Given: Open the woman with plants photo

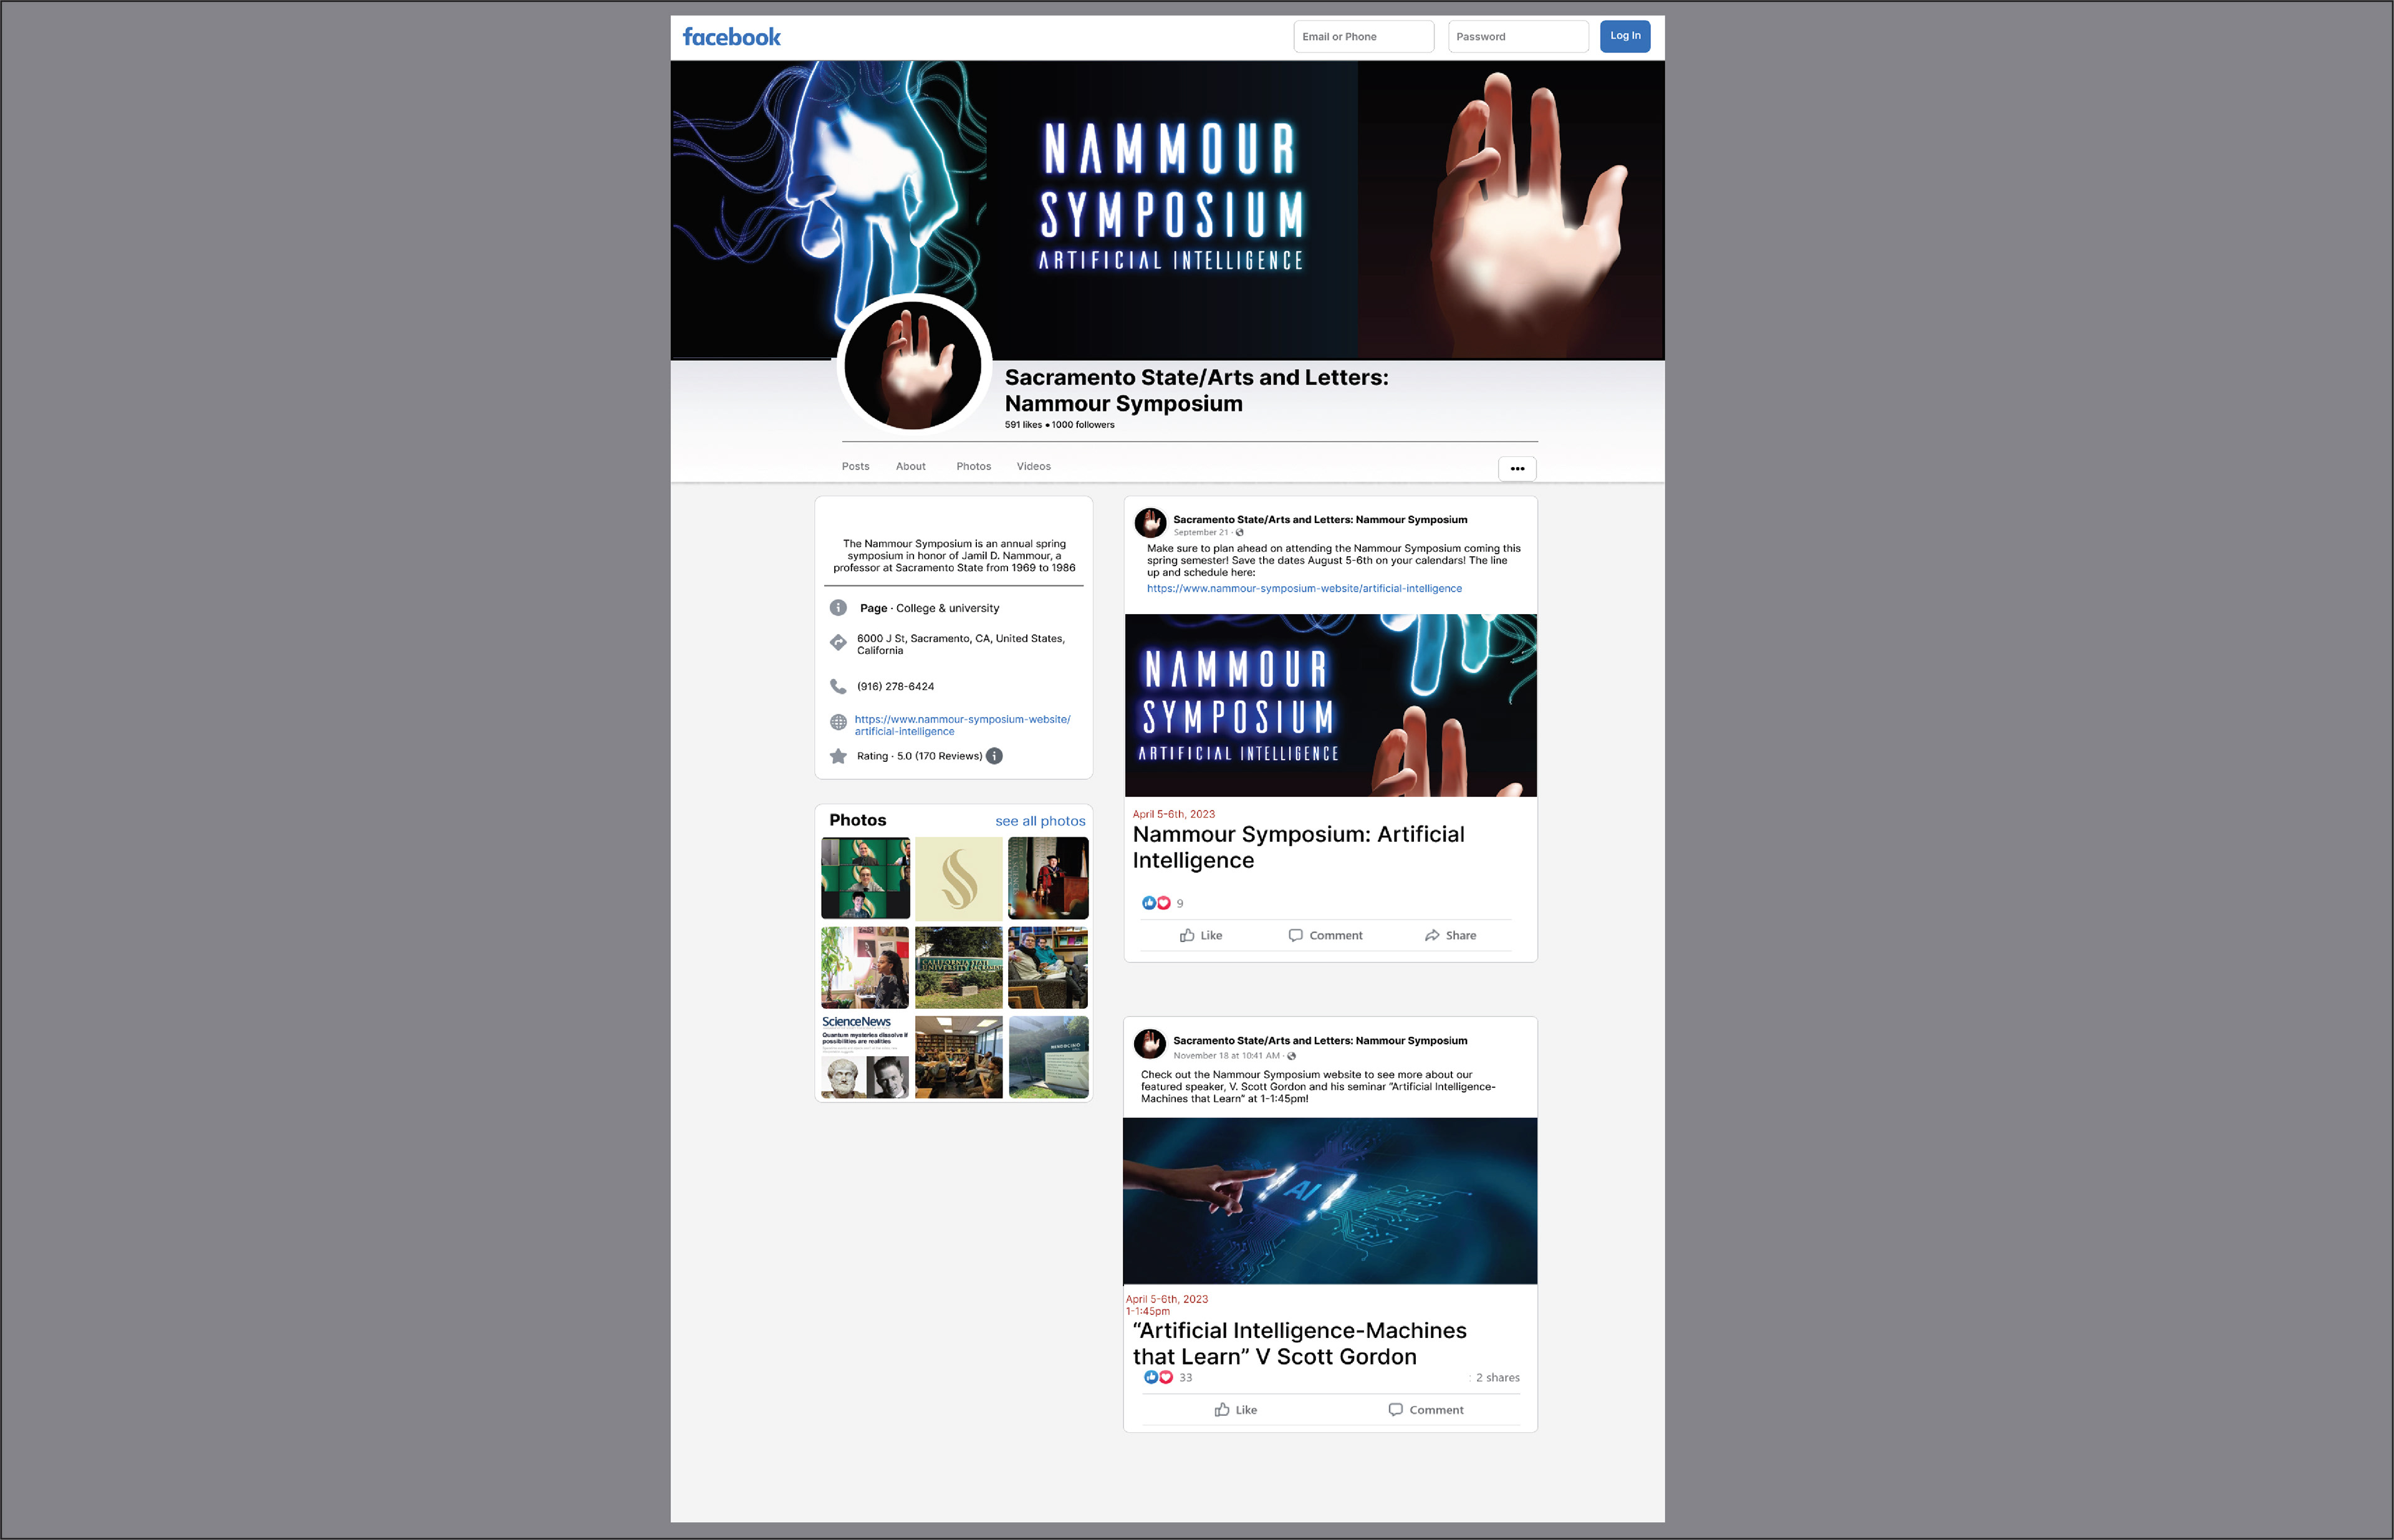Looking at the screenshot, I should (x=865, y=967).
